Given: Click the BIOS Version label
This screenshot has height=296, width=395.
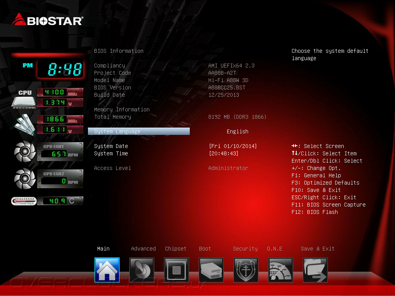Looking at the screenshot, I should coord(112,87).
